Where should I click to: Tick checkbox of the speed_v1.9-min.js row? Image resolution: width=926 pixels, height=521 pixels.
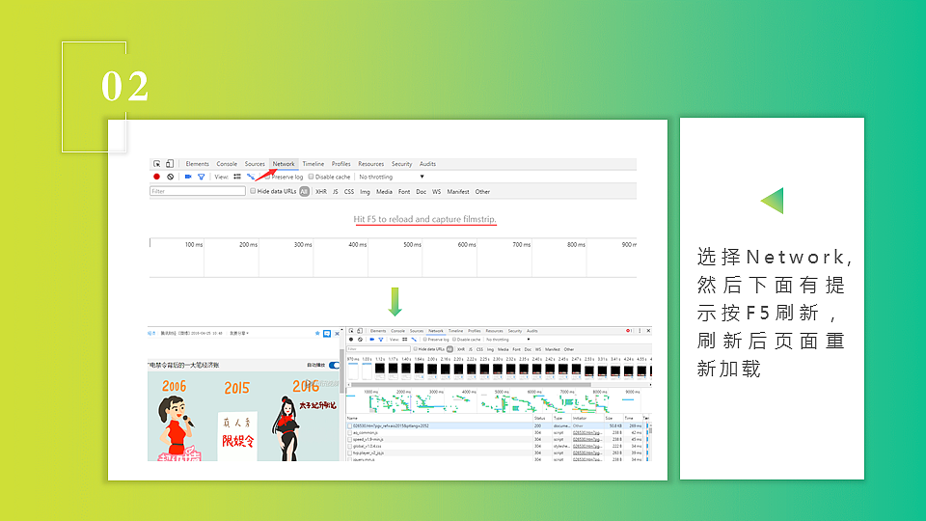(x=349, y=440)
